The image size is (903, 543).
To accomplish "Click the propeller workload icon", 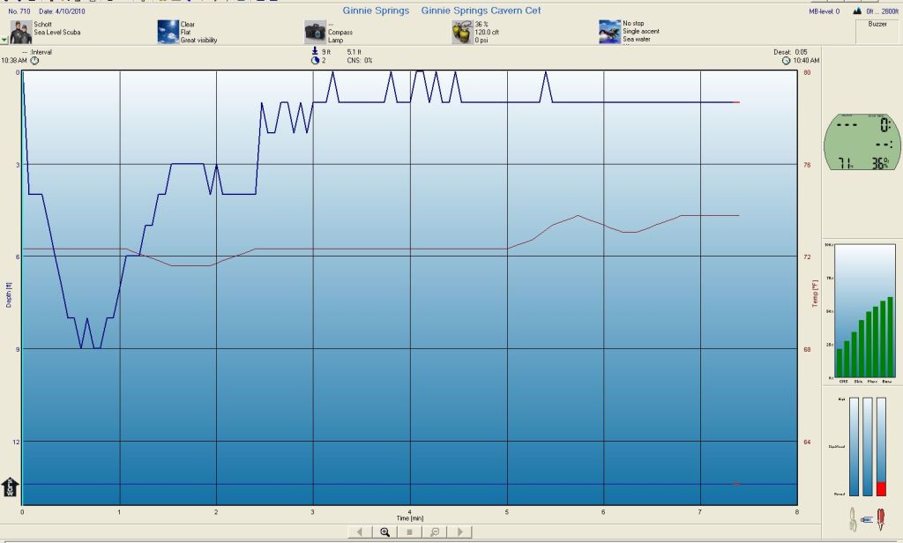I will coord(853,519).
